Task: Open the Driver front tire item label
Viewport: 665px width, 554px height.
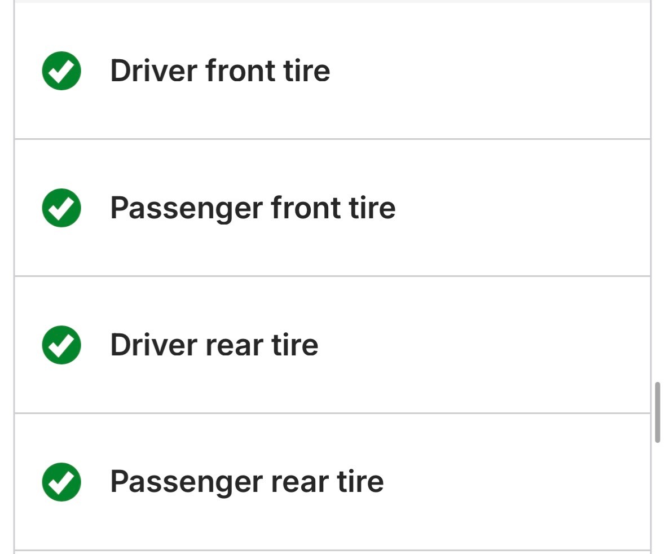Action: [220, 71]
